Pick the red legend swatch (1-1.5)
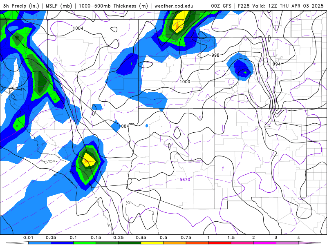Image resolution: width=327 pixels, height=245 pixels. 220,243
